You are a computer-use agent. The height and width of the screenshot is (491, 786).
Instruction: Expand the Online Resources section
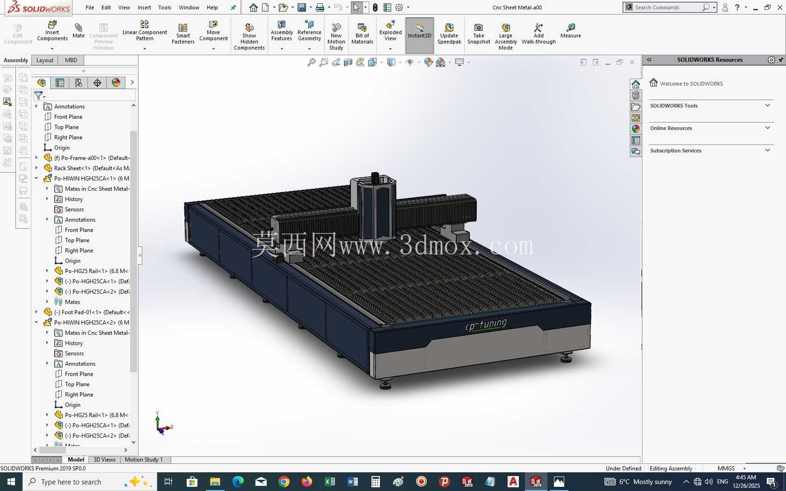[768, 128]
